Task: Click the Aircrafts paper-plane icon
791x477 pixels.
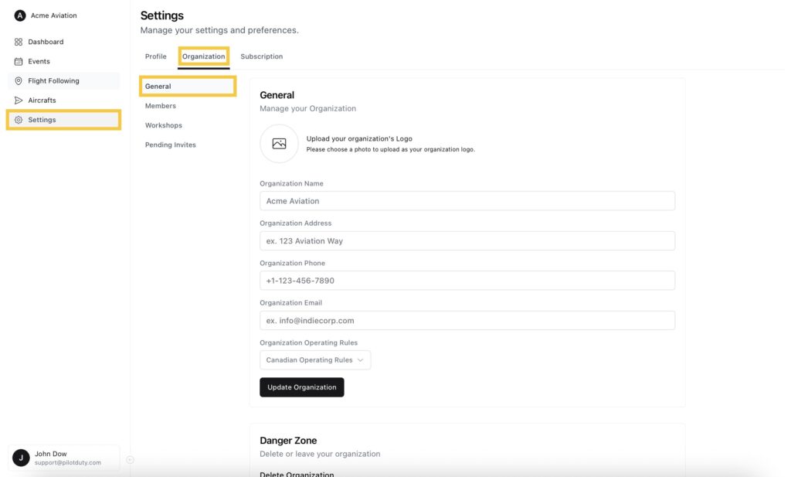Action: pyautogui.click(x=18, y=100)
